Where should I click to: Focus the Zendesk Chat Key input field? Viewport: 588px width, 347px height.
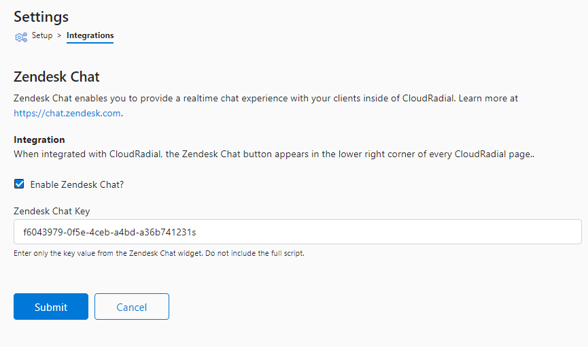297,232
